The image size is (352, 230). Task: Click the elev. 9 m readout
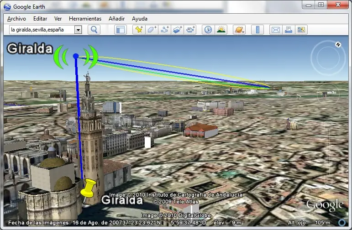[227, 223]
